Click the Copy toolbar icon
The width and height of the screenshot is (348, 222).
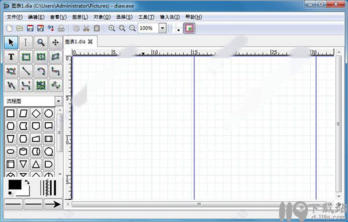pos(77,28)
